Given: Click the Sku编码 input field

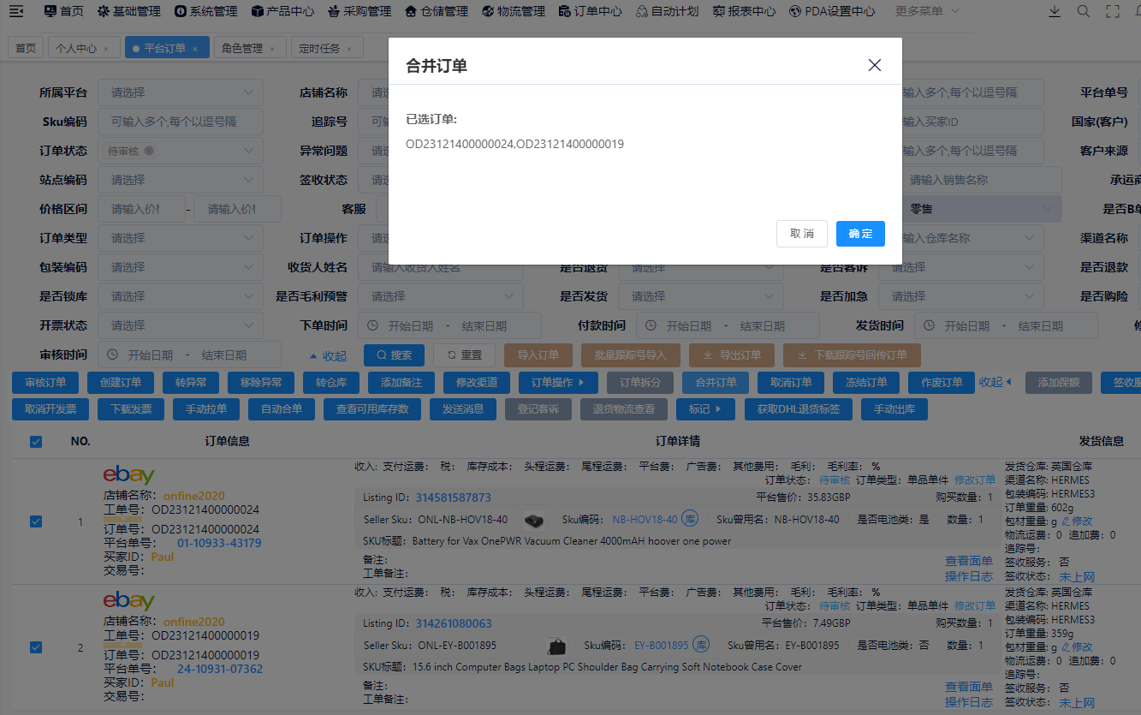Looking at the screenshot, I should coord(180,121).
